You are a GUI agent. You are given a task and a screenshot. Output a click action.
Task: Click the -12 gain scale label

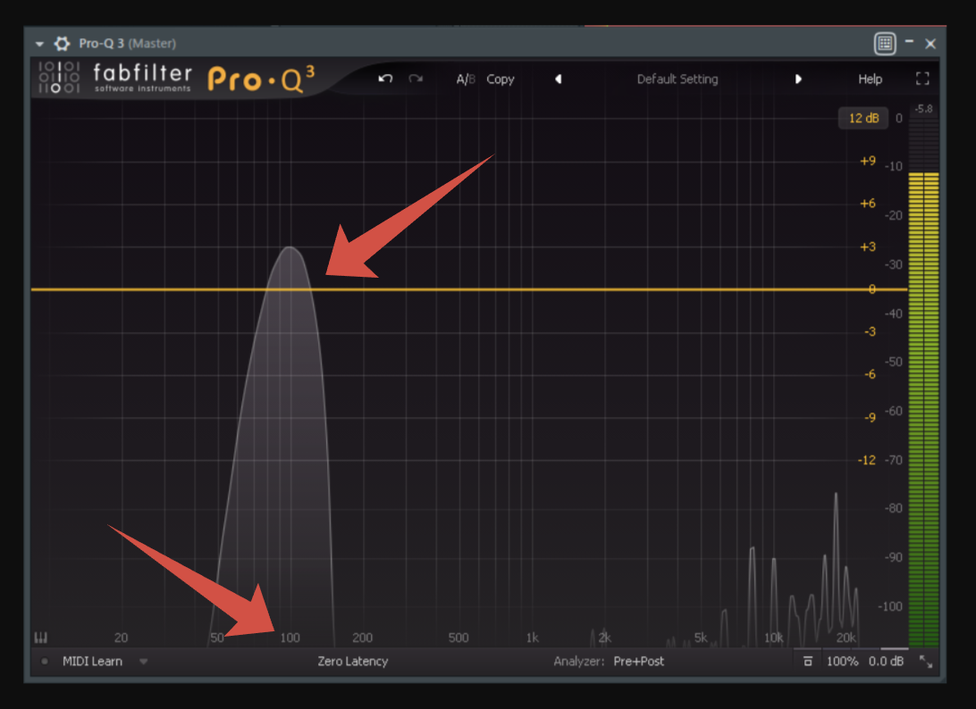866,460
